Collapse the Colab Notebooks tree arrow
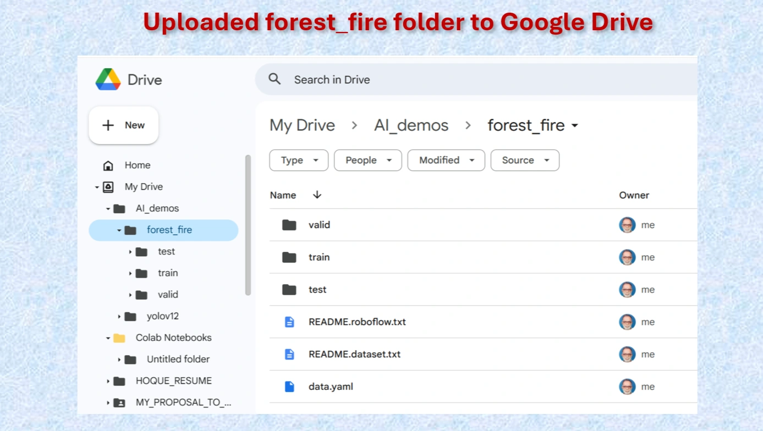Image resolution: width=763 pixels, height=431 pixels. tap(108, 338)
